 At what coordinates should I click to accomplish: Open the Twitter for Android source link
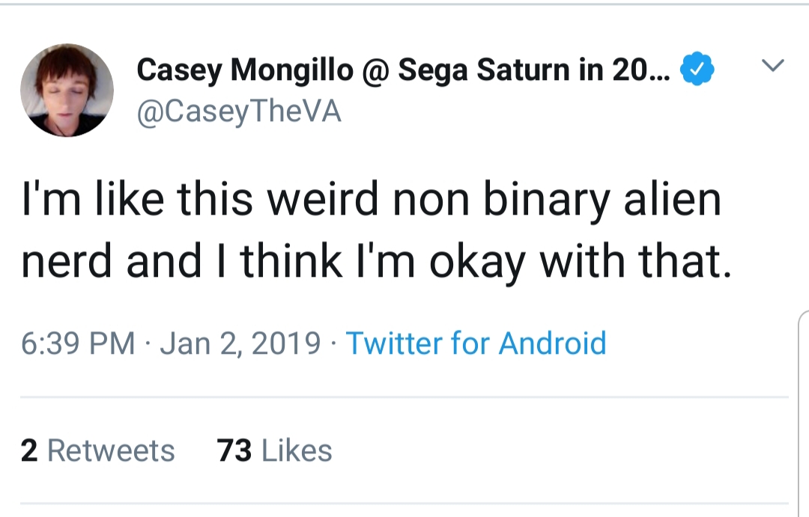tap(476, 343)
